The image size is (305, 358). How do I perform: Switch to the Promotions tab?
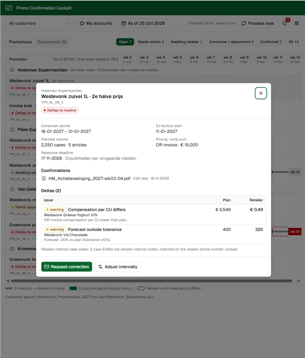coord(20,42)
